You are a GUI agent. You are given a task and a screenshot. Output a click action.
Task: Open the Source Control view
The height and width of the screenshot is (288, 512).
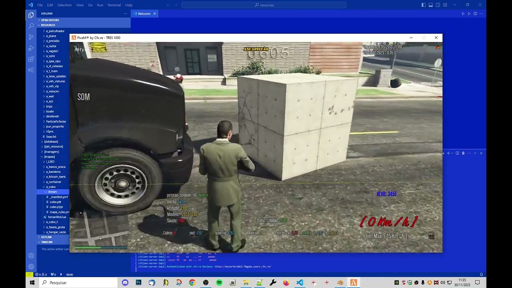point(31,37)
